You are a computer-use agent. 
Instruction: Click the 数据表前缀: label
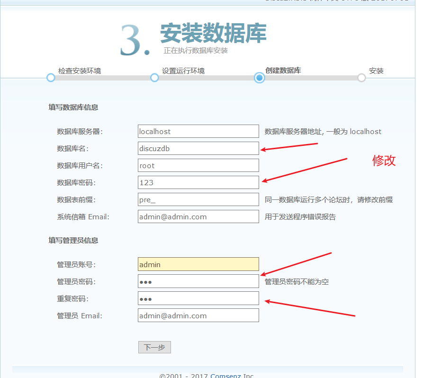(76, 200)
